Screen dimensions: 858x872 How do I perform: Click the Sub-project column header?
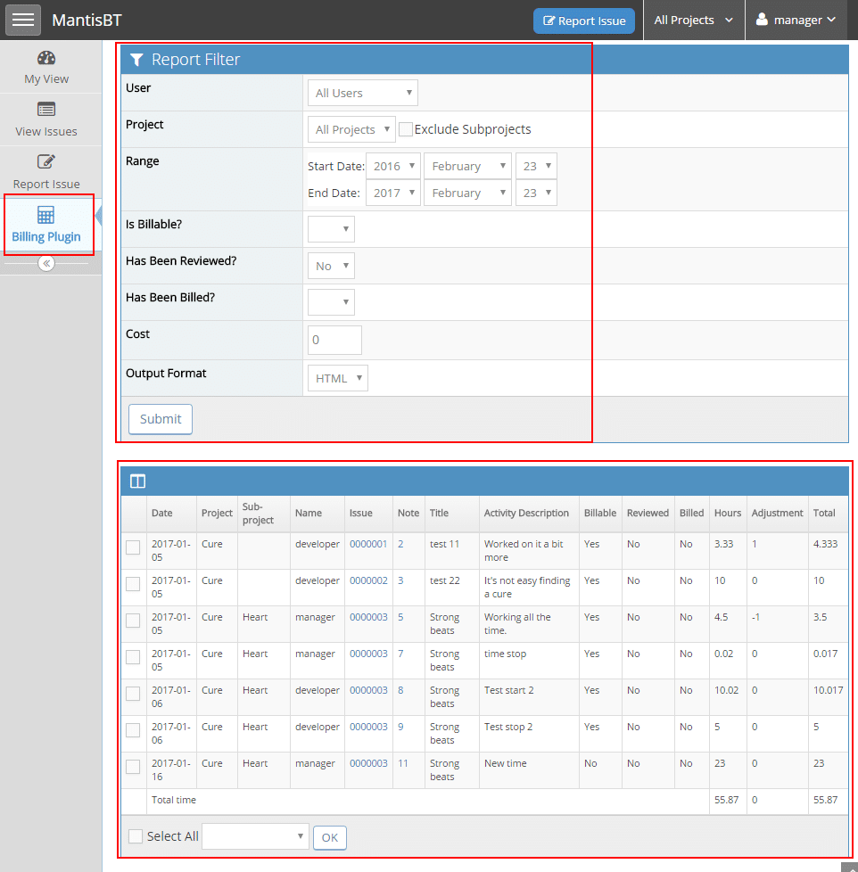click(x=258, y=514)
